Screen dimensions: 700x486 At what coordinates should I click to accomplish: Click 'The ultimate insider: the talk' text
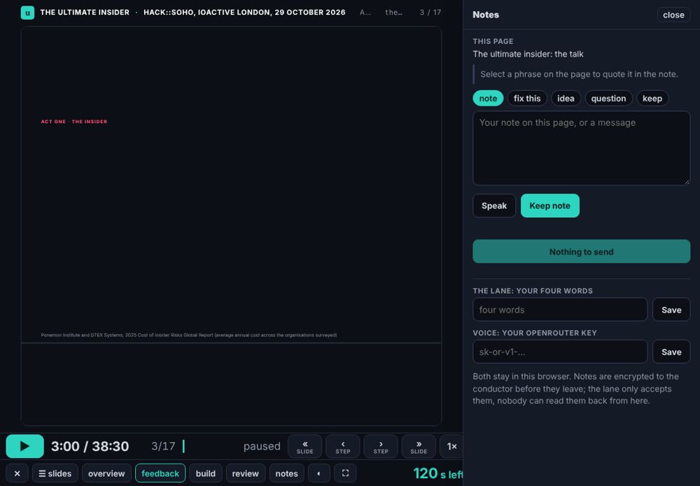528,54
